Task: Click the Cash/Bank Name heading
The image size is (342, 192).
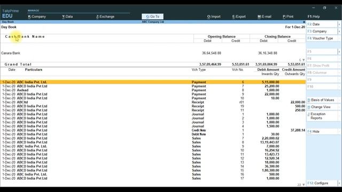Action: click(x=25, y=37)
